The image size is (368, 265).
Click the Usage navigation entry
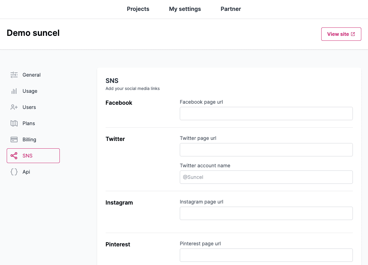(x=30, y=91)
